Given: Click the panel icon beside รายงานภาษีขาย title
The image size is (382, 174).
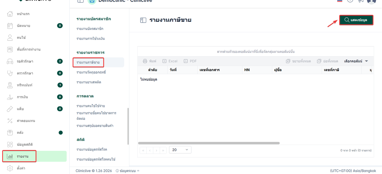Looking at the screenshot, I should click(143, 20).
